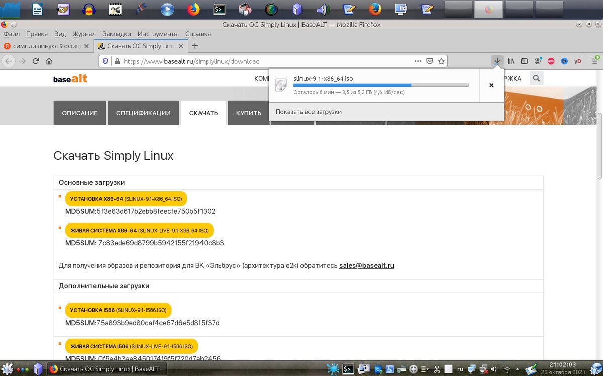The height and width of the screenshot is (376, 603).
Task: Click the system monitor graph applet
Action: tap(11, 9)
